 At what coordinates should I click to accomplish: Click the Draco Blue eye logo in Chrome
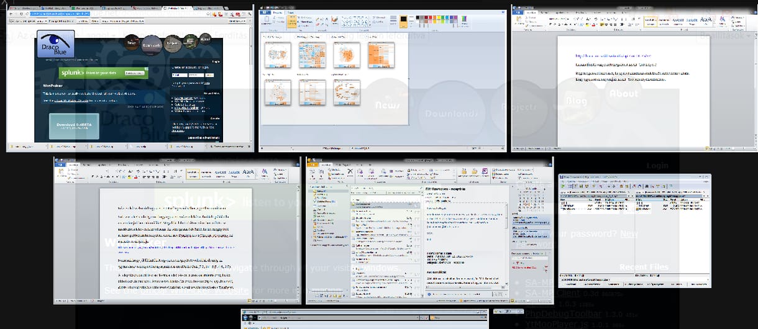(x=55, y=44)
